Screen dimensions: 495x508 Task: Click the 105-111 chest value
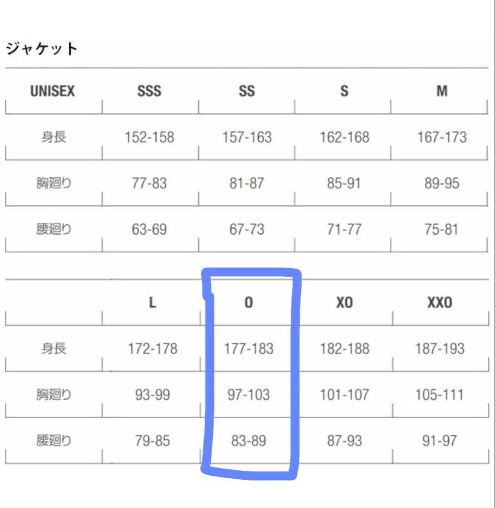441,395
